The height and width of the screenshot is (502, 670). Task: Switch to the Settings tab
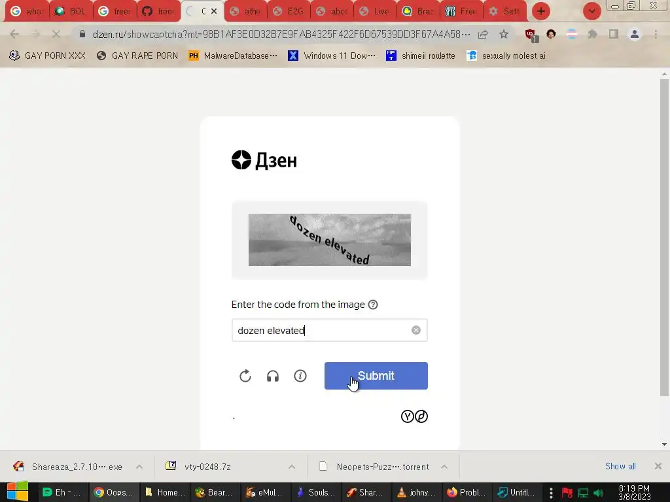[505, 11]
